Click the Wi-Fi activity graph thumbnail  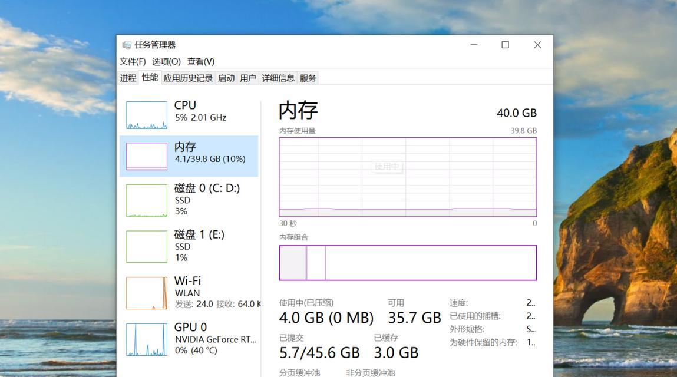click(147, 293)
